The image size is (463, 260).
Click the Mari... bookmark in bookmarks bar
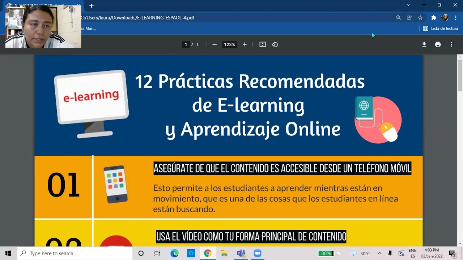(x=89, y=28)
